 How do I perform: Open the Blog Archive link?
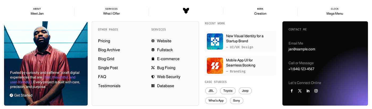pos(109,50)
